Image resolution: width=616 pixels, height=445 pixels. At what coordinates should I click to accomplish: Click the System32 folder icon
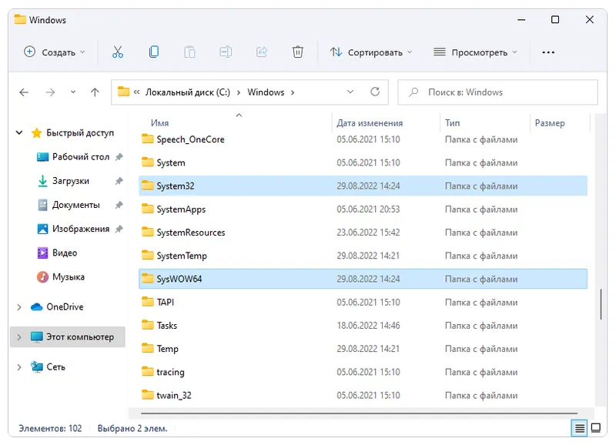tap(148, 185)
